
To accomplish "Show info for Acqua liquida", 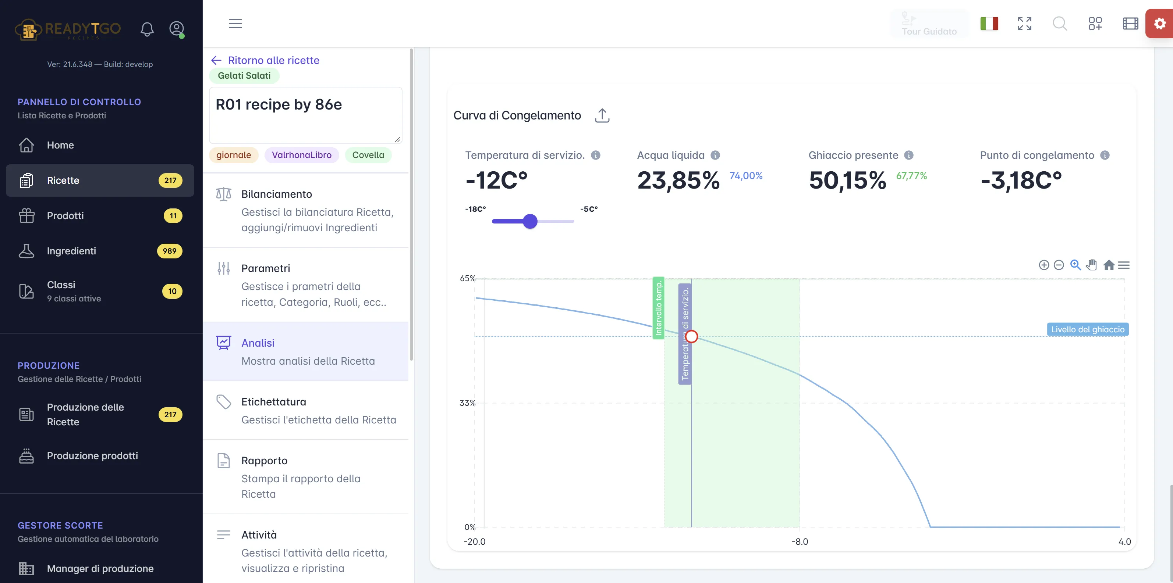I will click(715, 155).
